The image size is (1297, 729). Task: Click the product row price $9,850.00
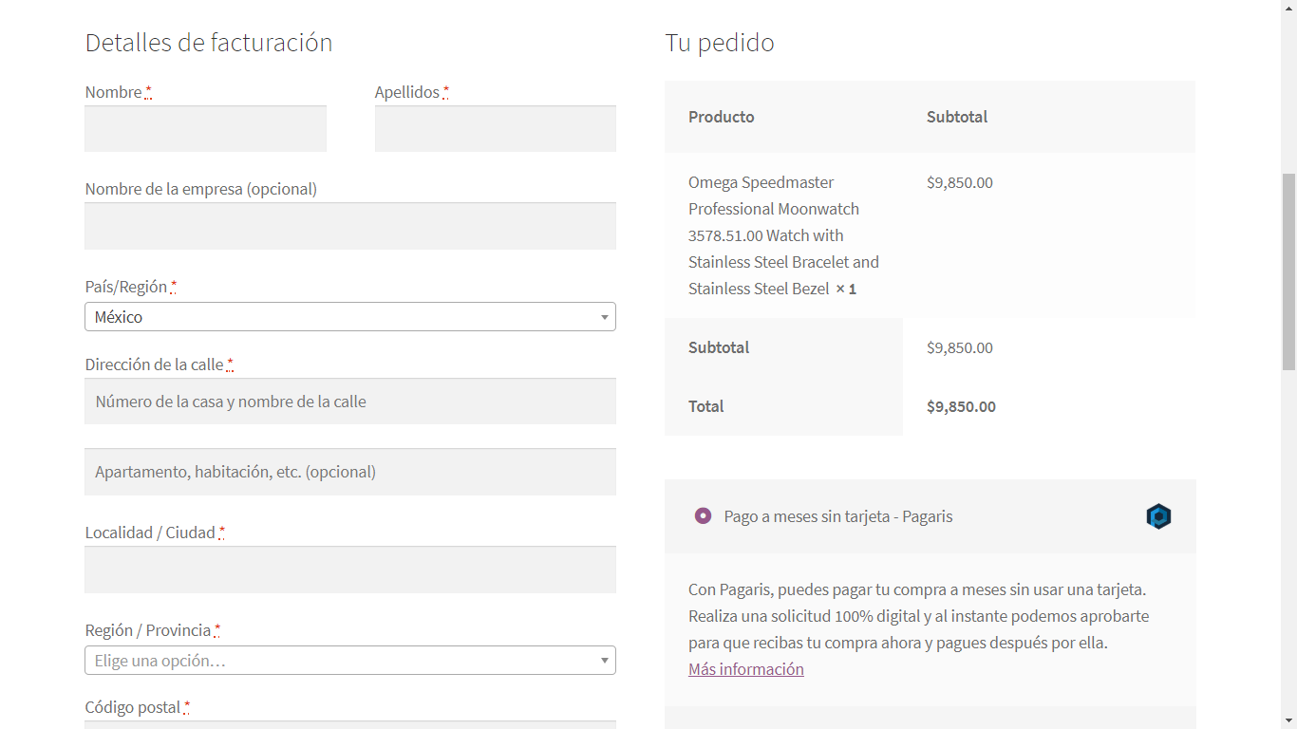coord(960,182)
